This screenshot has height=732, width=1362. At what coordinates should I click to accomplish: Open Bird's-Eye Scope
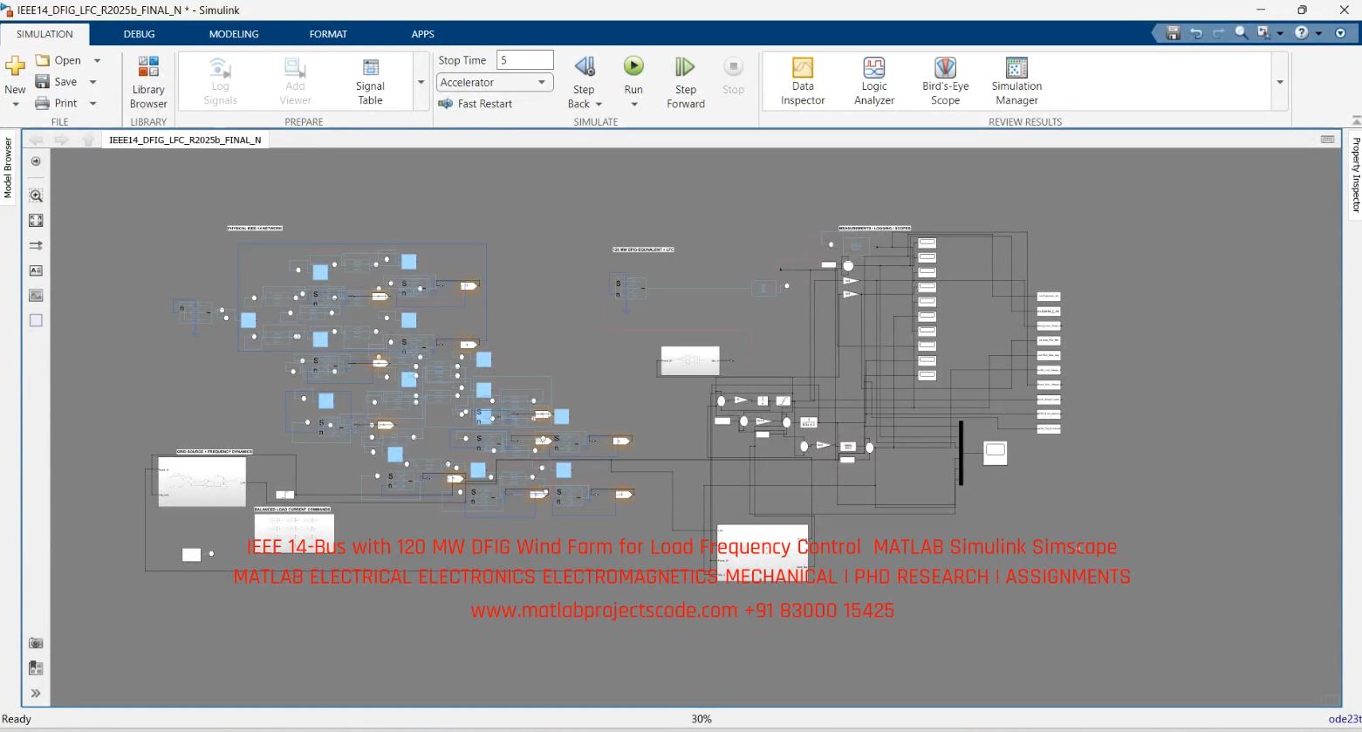click(x=945, y=82)
